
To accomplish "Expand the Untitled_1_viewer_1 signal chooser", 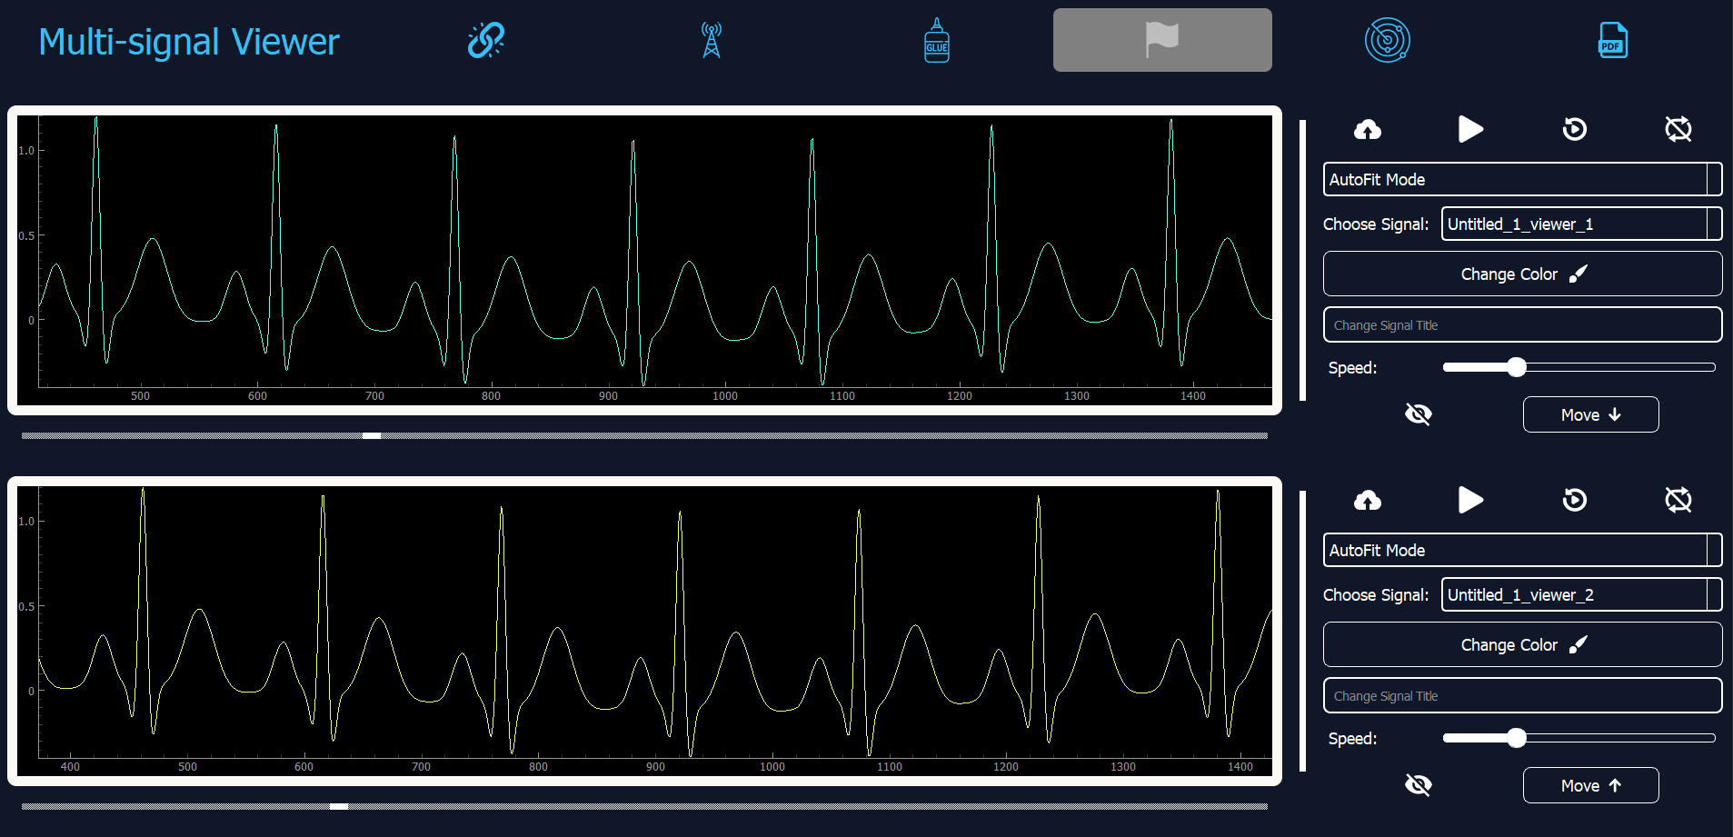I will [x=1581, y=224].
